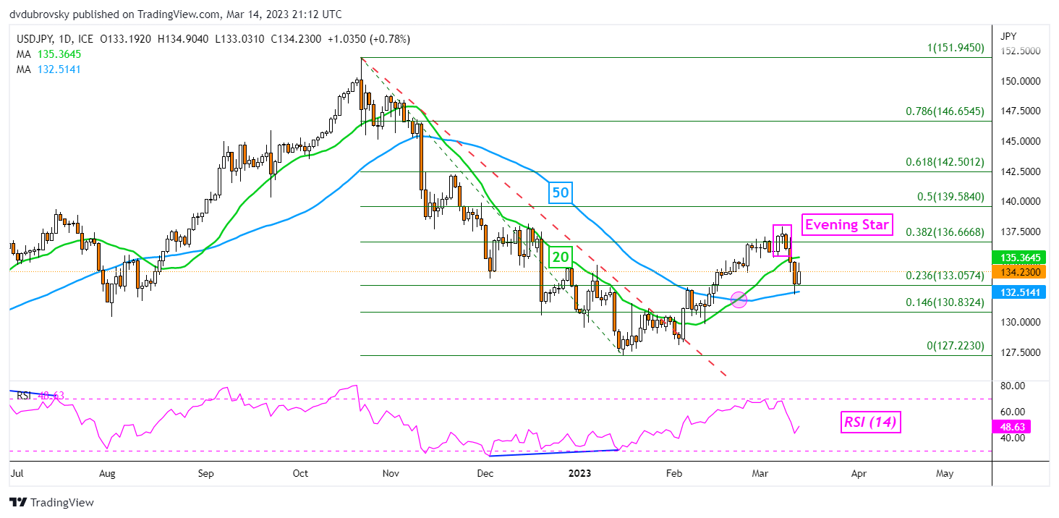Click the May label on the time axis
The width and height of the screenshot is (1059, 518).
coord(945,474)
